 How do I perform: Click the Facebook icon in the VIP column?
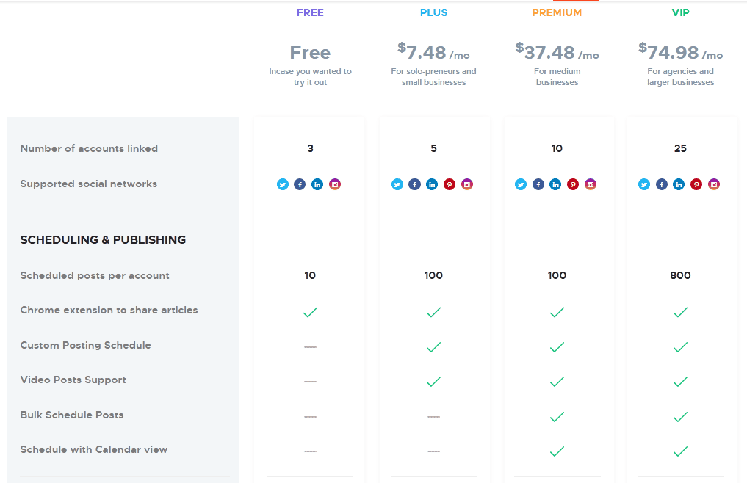tap(661, 184)
